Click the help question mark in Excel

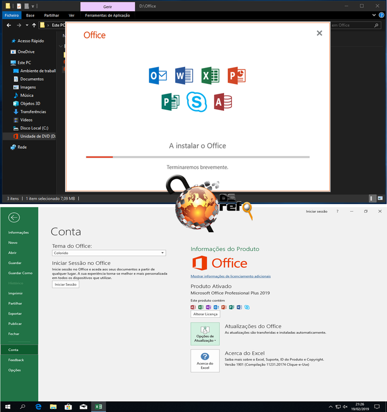(338, 211)
